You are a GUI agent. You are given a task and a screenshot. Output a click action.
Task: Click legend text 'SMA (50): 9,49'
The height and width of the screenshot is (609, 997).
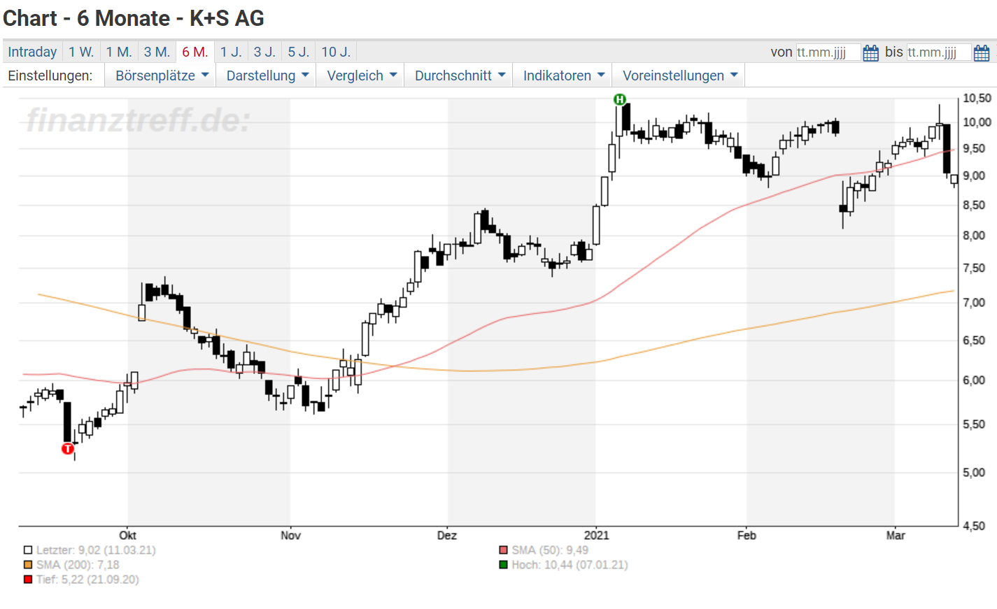point(550,550)
